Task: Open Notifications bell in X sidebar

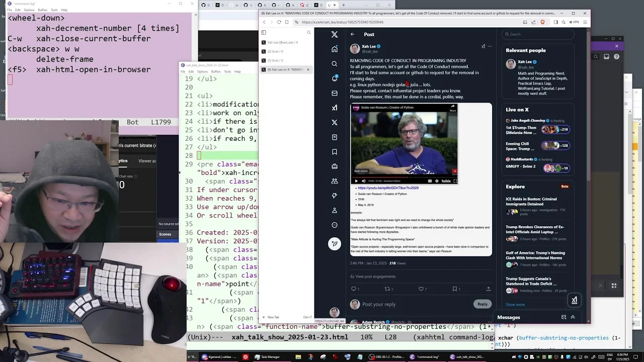Action: (335, 78)
